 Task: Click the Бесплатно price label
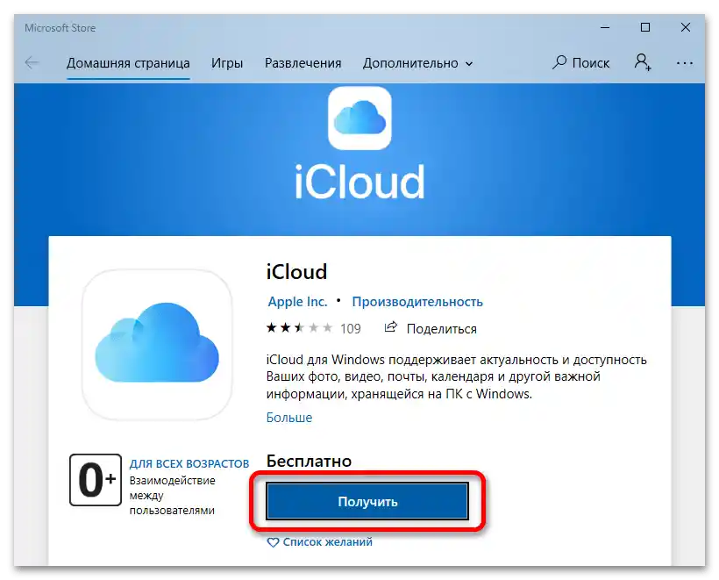309,461
